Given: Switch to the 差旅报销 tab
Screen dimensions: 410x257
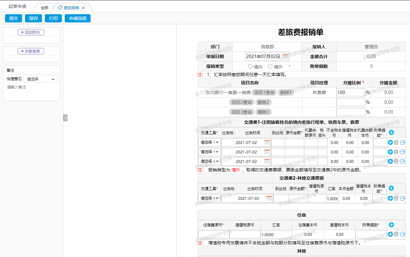Looking at the screenshot, I should (72, 7).
